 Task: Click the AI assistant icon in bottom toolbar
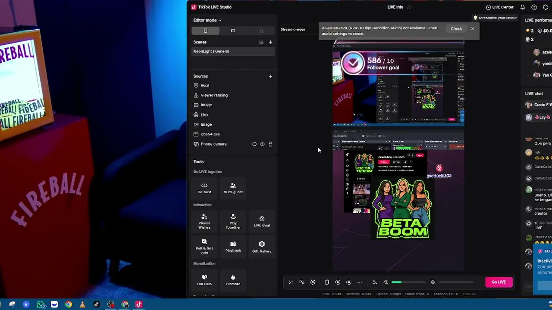click(313, 282)
